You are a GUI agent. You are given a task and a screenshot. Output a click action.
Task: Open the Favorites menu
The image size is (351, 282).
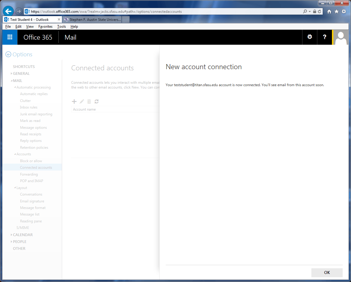click(45, 27)
